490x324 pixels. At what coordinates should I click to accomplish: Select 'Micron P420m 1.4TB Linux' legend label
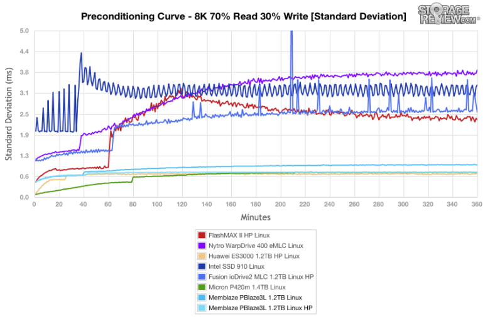(x=247, y=287)
